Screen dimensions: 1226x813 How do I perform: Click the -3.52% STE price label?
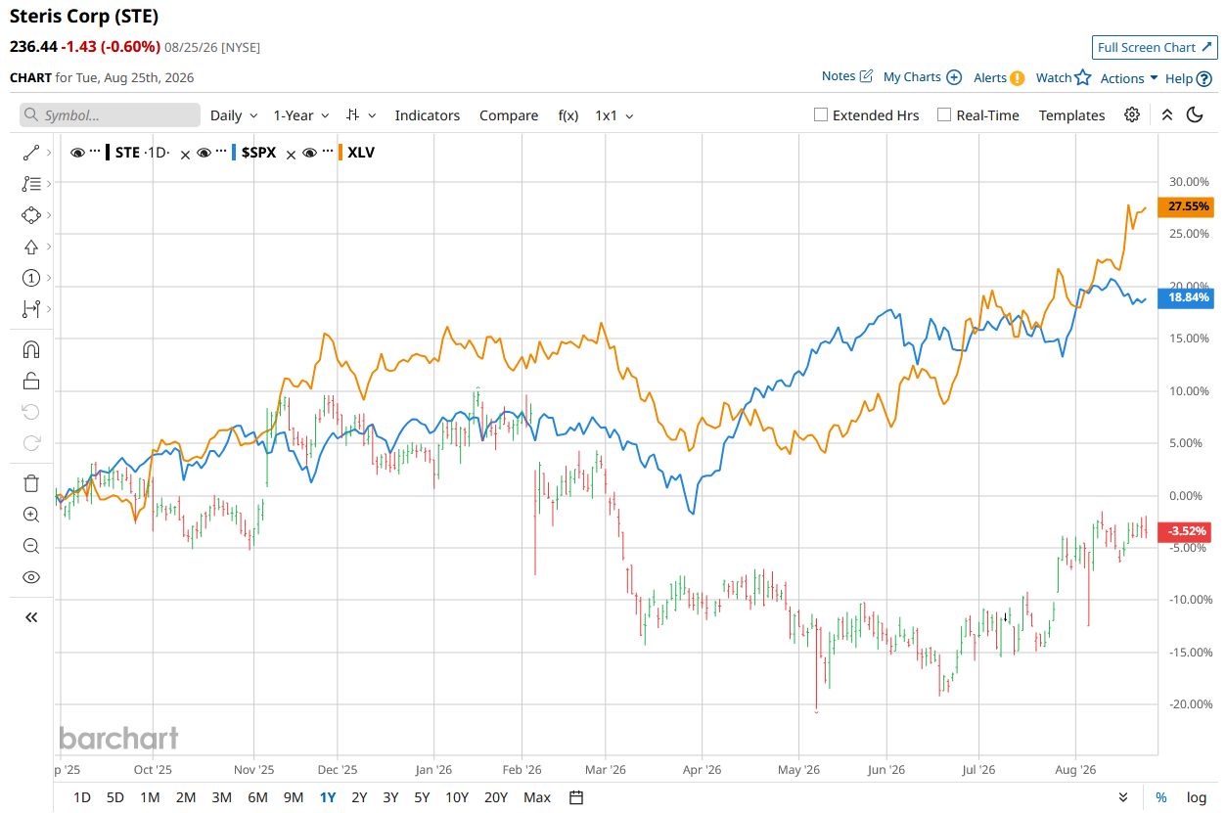(1187, 532)
